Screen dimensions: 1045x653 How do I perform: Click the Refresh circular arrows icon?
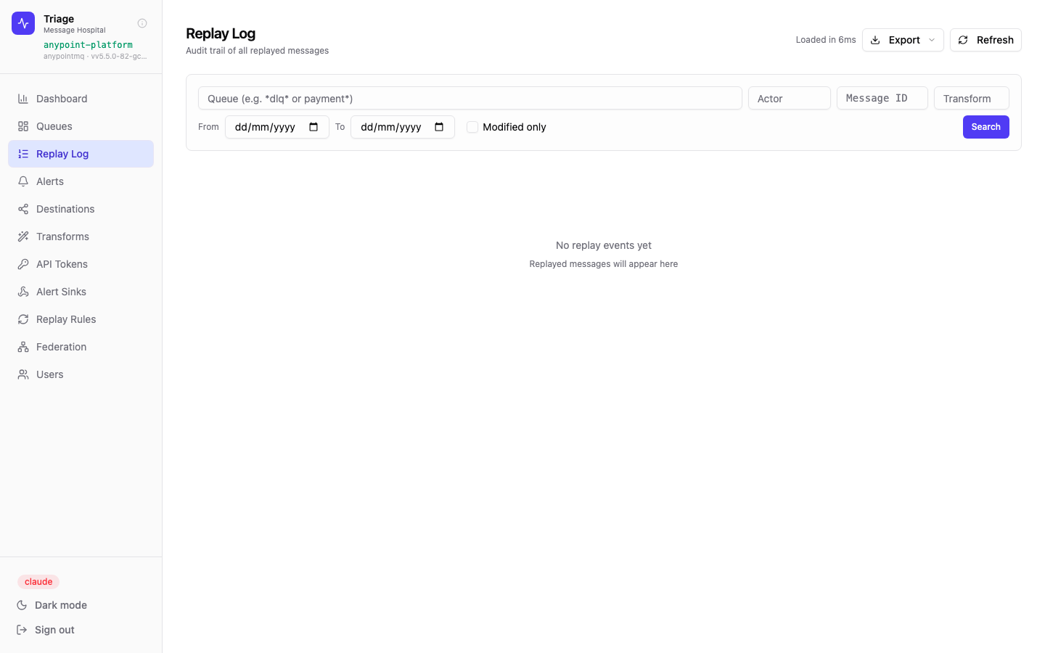pyautogui.click(x=963, y=40)
